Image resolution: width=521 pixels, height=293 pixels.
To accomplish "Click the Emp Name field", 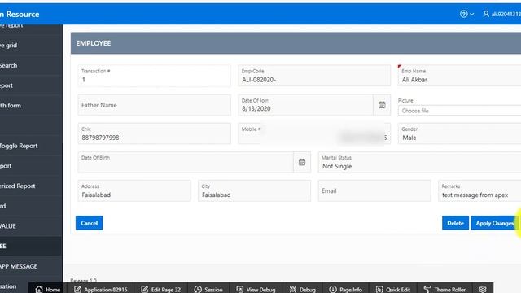I will click(x=459, y=76).
